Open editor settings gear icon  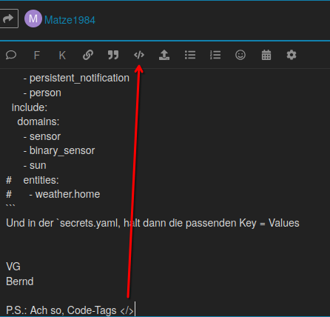coord(292,55)
